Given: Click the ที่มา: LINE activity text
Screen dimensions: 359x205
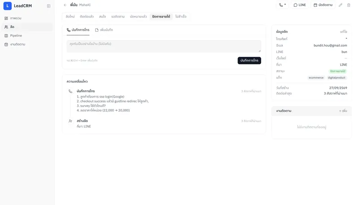Looking at the screenshot, I should tap(84, 126).
